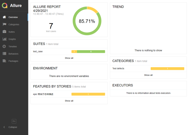Click Show all under Suites
This screenshot has height=135, width=189.
click(69, 58)
